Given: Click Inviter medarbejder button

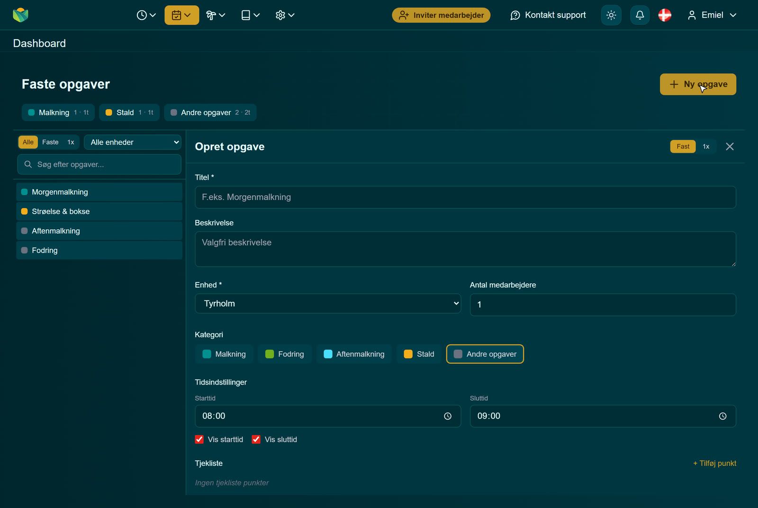Looking at the screenshot, I should pyautogui.click(x=441, y=15).
